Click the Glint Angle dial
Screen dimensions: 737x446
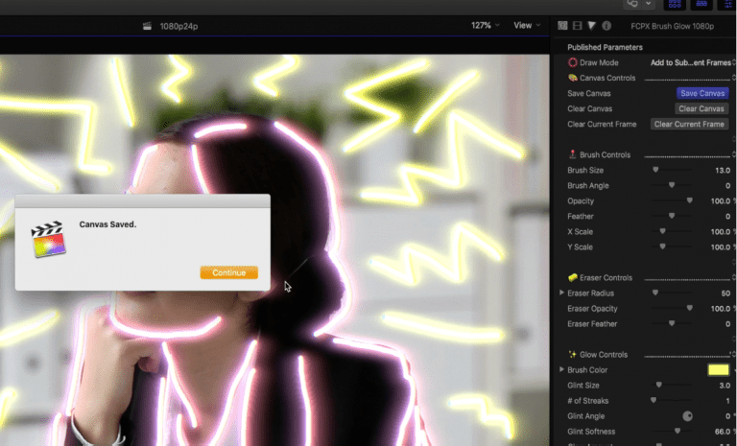(687, 416)
